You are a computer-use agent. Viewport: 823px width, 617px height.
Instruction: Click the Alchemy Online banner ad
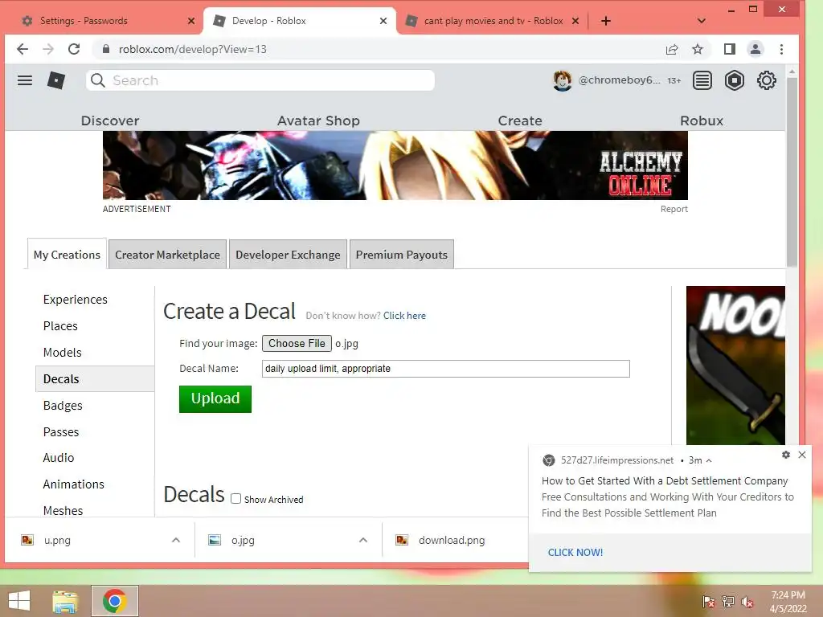pos(395,165)
